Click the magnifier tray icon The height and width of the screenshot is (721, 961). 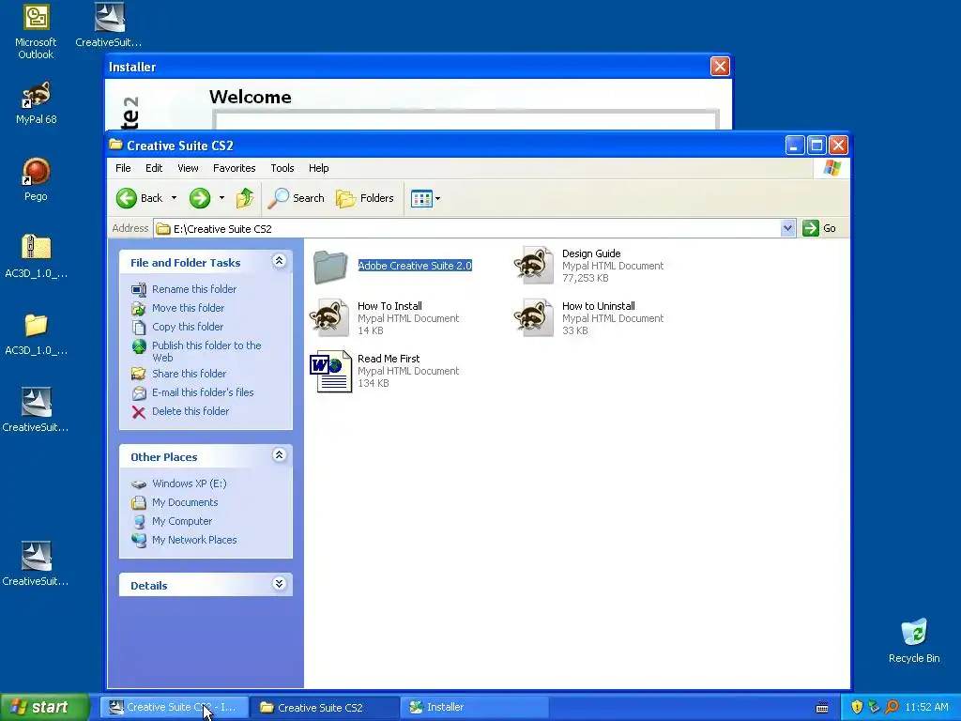892,708
